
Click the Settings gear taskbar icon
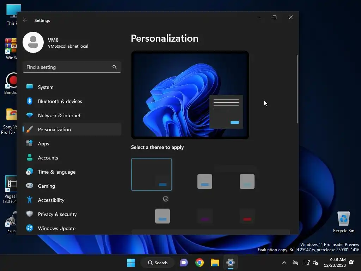point(231,263)
